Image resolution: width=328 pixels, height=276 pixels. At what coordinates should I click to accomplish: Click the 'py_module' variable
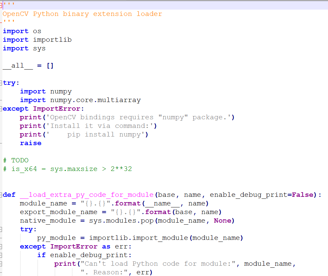pos(56,238)
